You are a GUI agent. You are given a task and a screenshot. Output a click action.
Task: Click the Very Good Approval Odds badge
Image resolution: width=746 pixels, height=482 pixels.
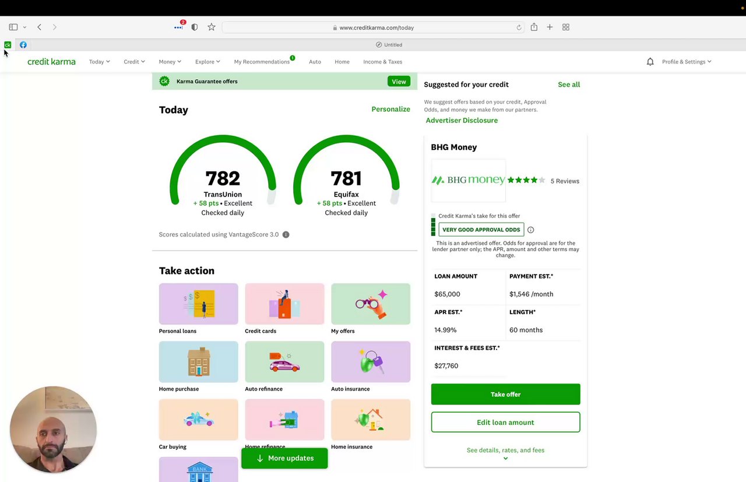481,230
